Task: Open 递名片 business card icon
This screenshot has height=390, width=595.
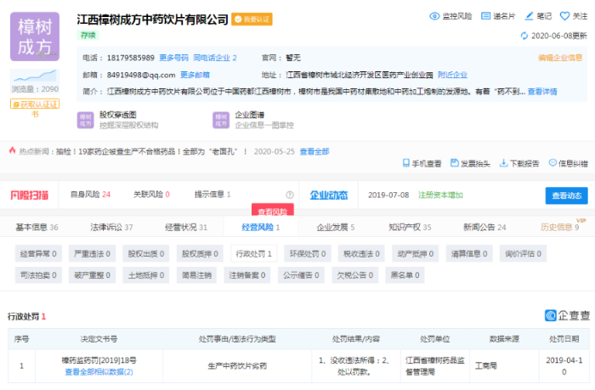Action: 486,16
